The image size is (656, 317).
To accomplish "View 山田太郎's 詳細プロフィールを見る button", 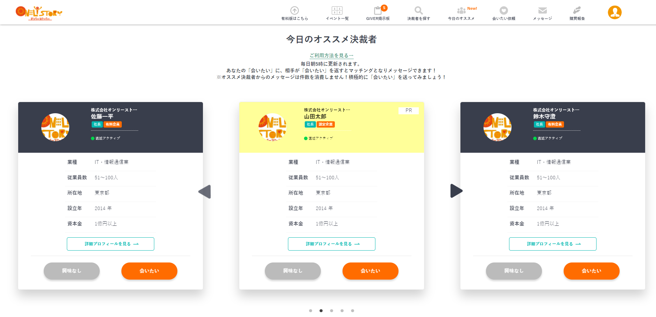I will coord(331,244).
